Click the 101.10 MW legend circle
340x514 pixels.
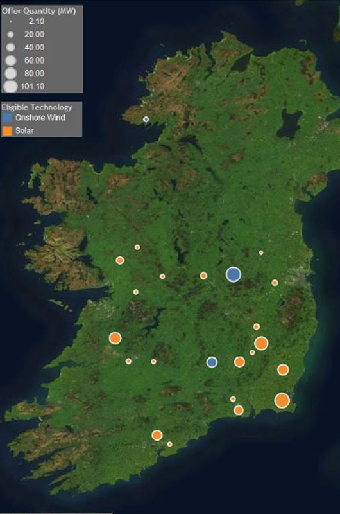pyautogui.click(x=11, y=87)
